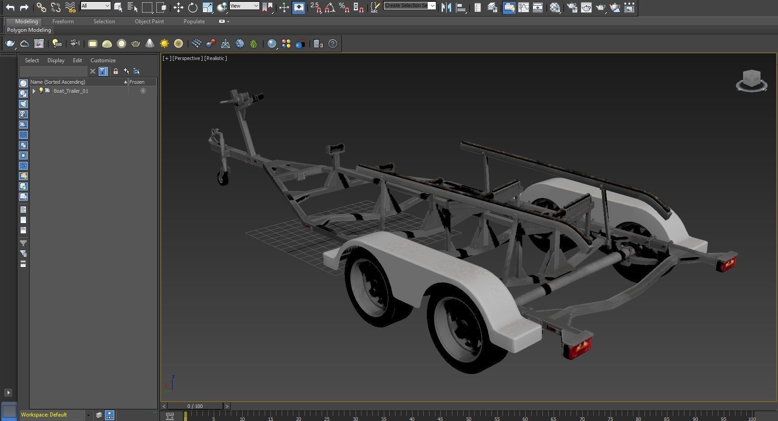Open the Scene Explorer Customize menu
Image resolution: width=778 pixels, height=421 pixels.
[x=103, y=60]
